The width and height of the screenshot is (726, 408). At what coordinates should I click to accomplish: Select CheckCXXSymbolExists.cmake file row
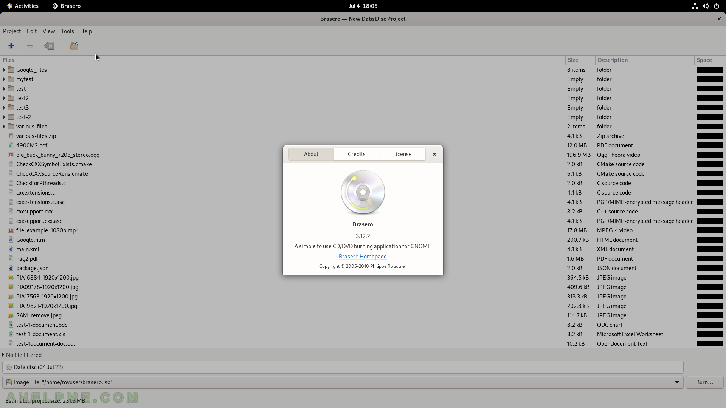click(363, 164)
